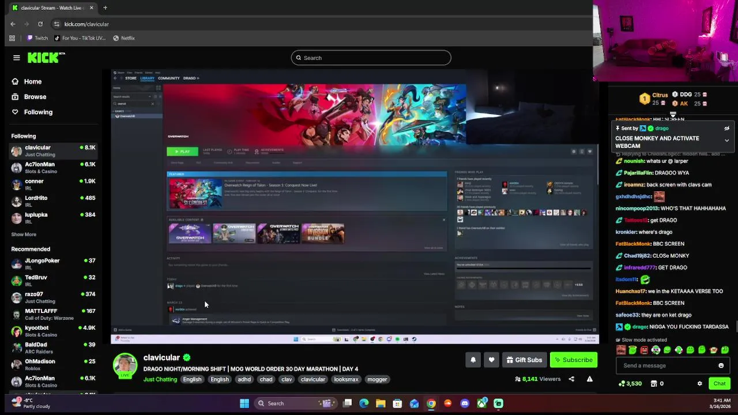Open Windows Start menu
Image resolution: width=738 pixels, height=415 pixels.
tap(244, 403)
